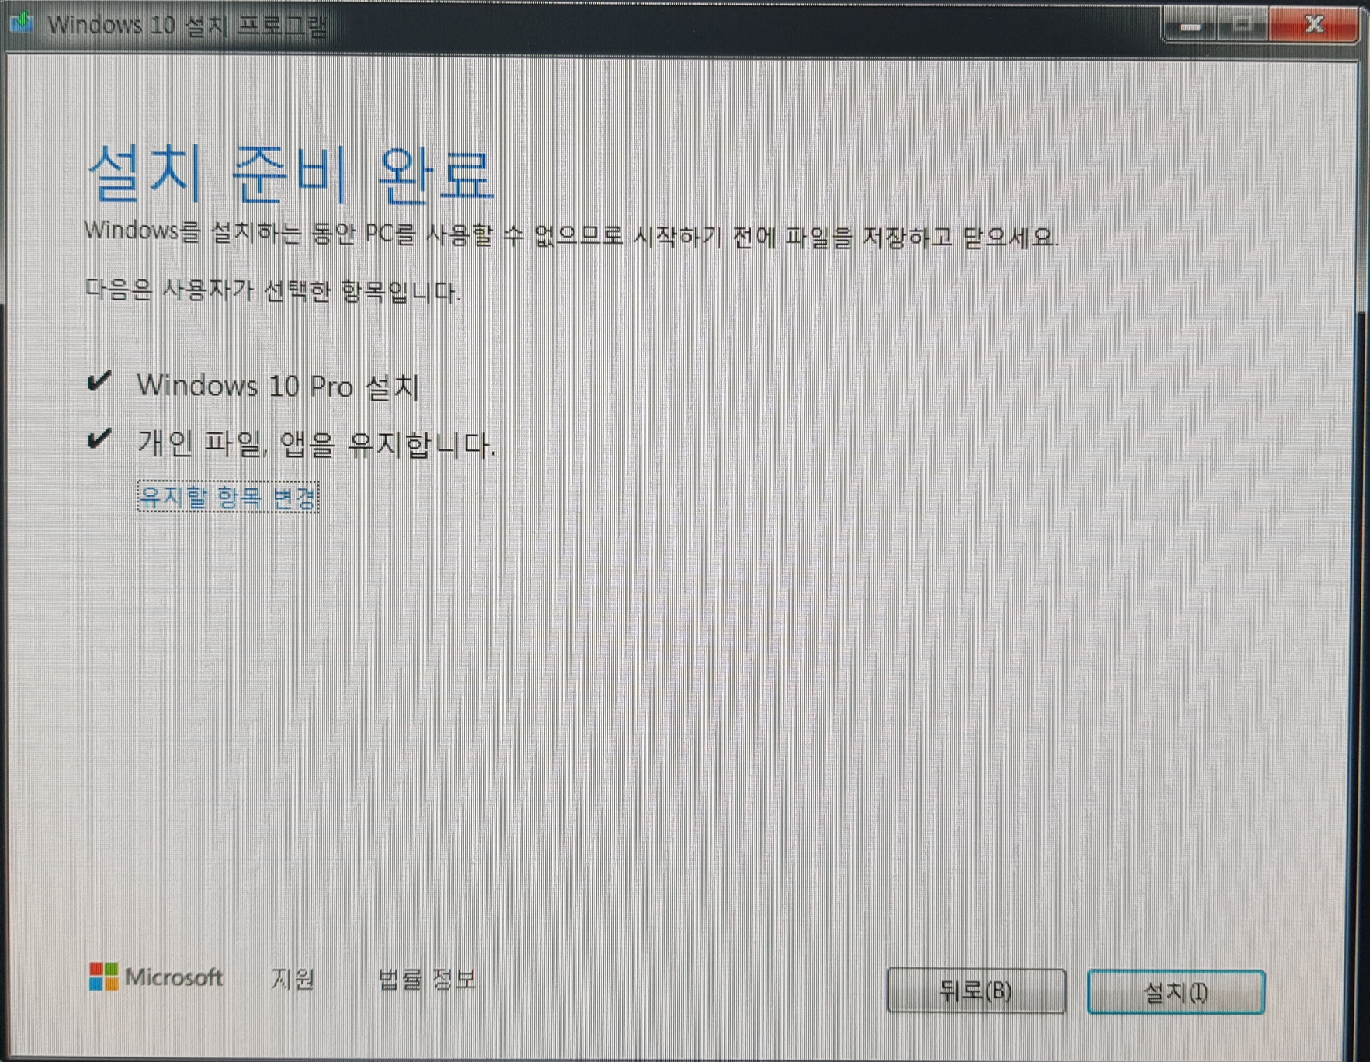
Task: Click the checkmark beside Windows 10 Pro 설치
Action: point(99,381)
